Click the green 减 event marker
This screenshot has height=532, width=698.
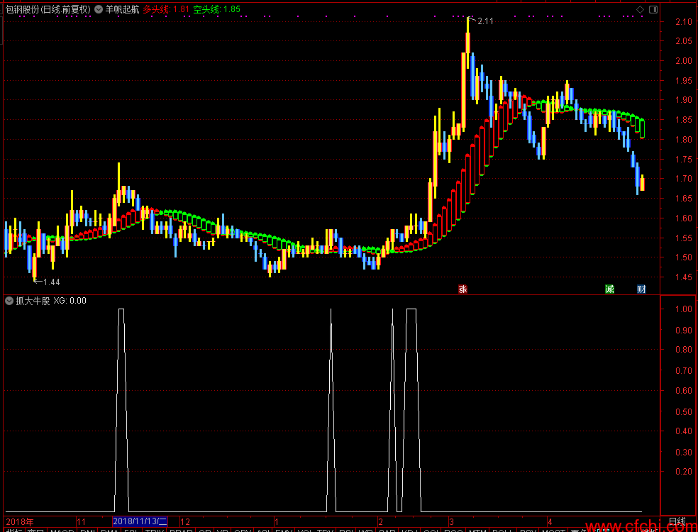point(609,289)
